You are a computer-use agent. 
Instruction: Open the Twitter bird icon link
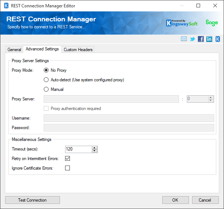(x=192, y=39)
